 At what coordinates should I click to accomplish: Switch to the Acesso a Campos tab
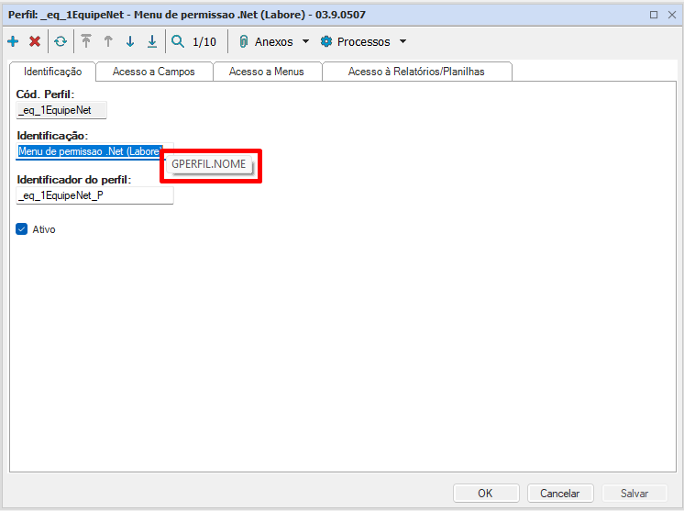coord(153,72)
